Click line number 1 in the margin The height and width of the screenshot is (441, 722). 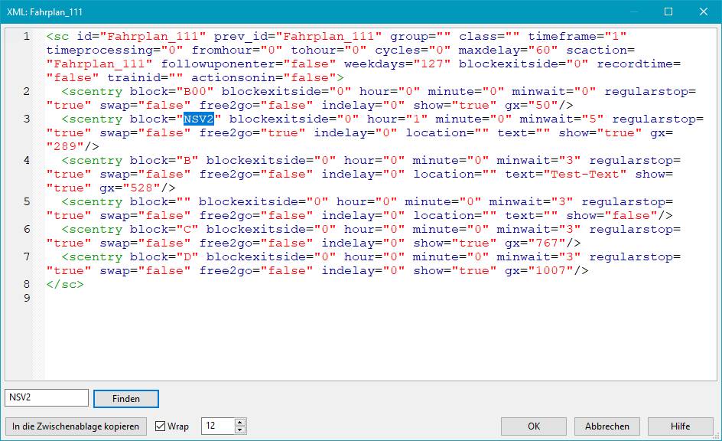tap(27, 37)
